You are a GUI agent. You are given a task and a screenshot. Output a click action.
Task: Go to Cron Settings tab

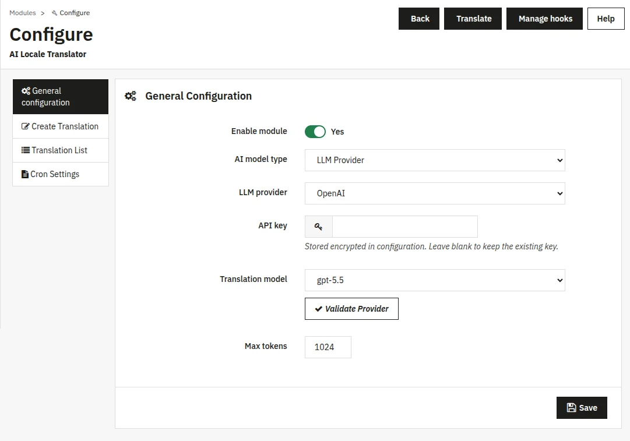pos(61,174)
